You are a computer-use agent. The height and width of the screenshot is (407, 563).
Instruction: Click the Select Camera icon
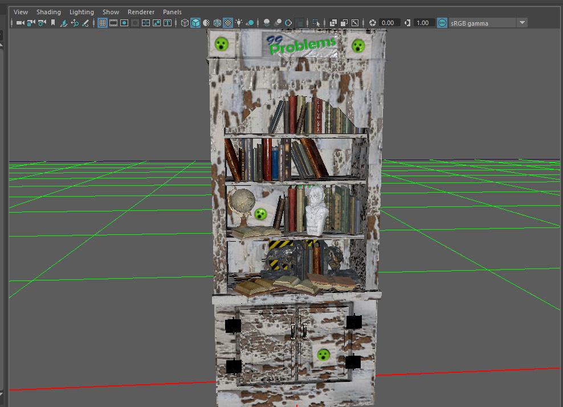point(20,23)
